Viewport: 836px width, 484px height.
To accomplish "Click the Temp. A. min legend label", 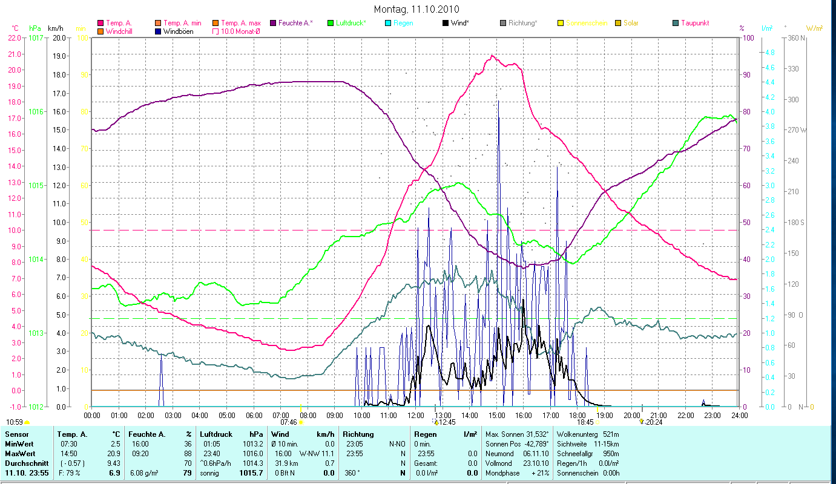I will [x=182, y=23].
